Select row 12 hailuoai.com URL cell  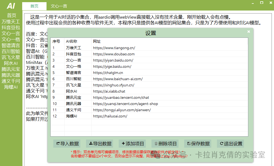pos(110,116)
